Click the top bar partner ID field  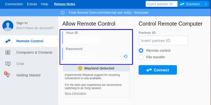click(x=162, y=4)
